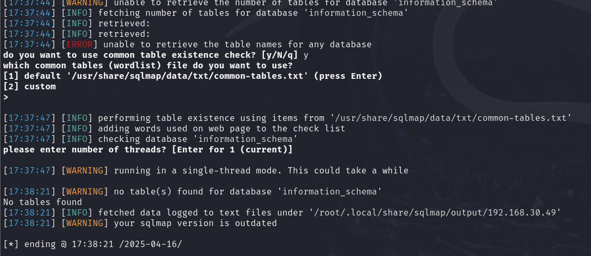591x256 pixels.
Task: Click the 'sqlmap version is outdated' warning
Action: (x=195, y=223)
